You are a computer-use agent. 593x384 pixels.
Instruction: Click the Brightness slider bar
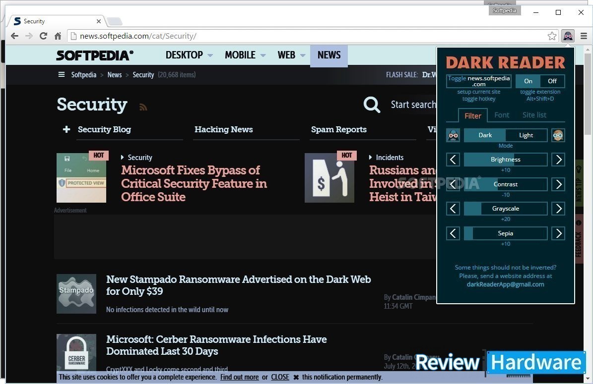pos(506,160)
